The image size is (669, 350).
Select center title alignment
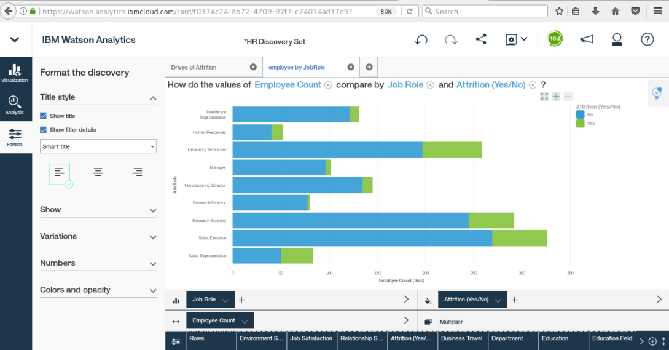[98, 172]
